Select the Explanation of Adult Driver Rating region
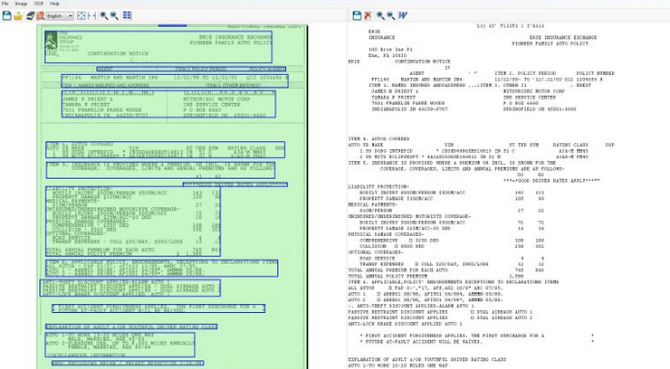 (131, 326)
